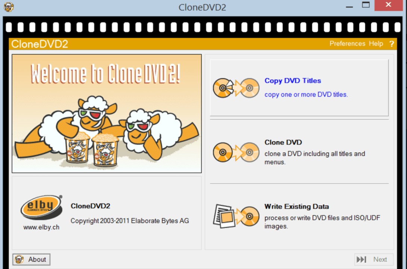Click the CloneDVD2 title in orange header
407x269 pixels.
40,44
